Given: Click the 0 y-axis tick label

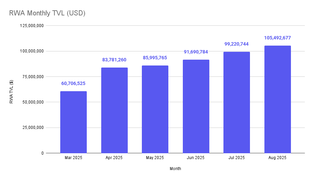Looking at the screenshot, I should pos(42,153).
